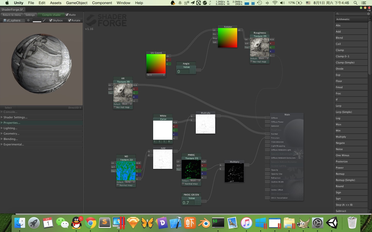
Task: Open GIMP from the dock
Action: click(304, 223)
